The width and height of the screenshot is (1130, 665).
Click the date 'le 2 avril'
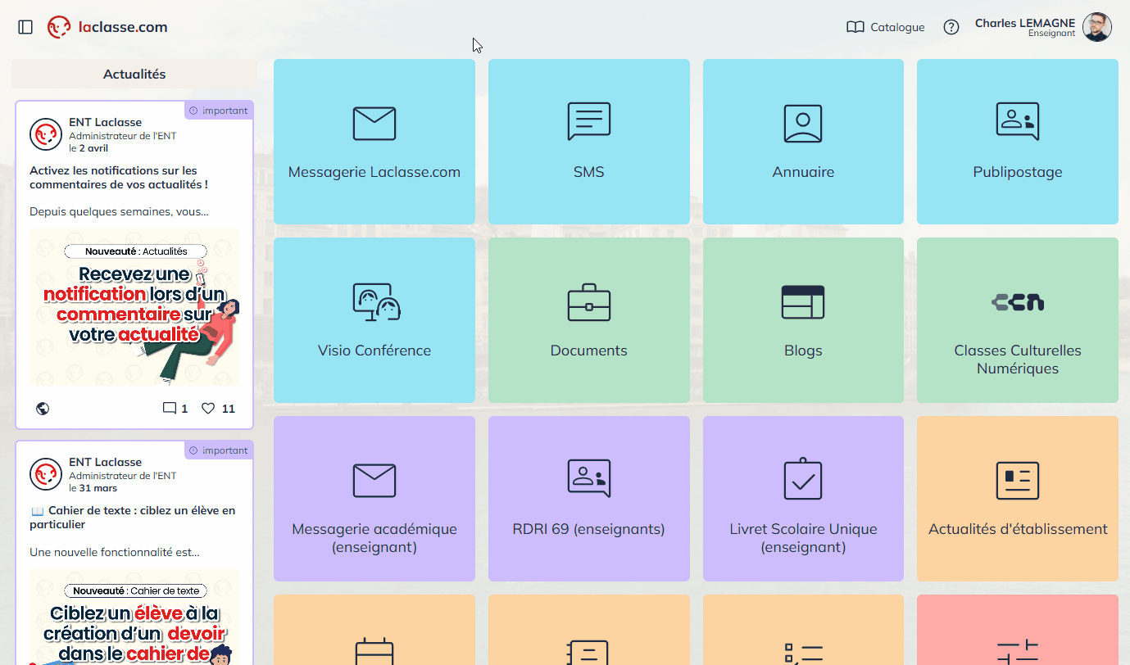point(88,148)
